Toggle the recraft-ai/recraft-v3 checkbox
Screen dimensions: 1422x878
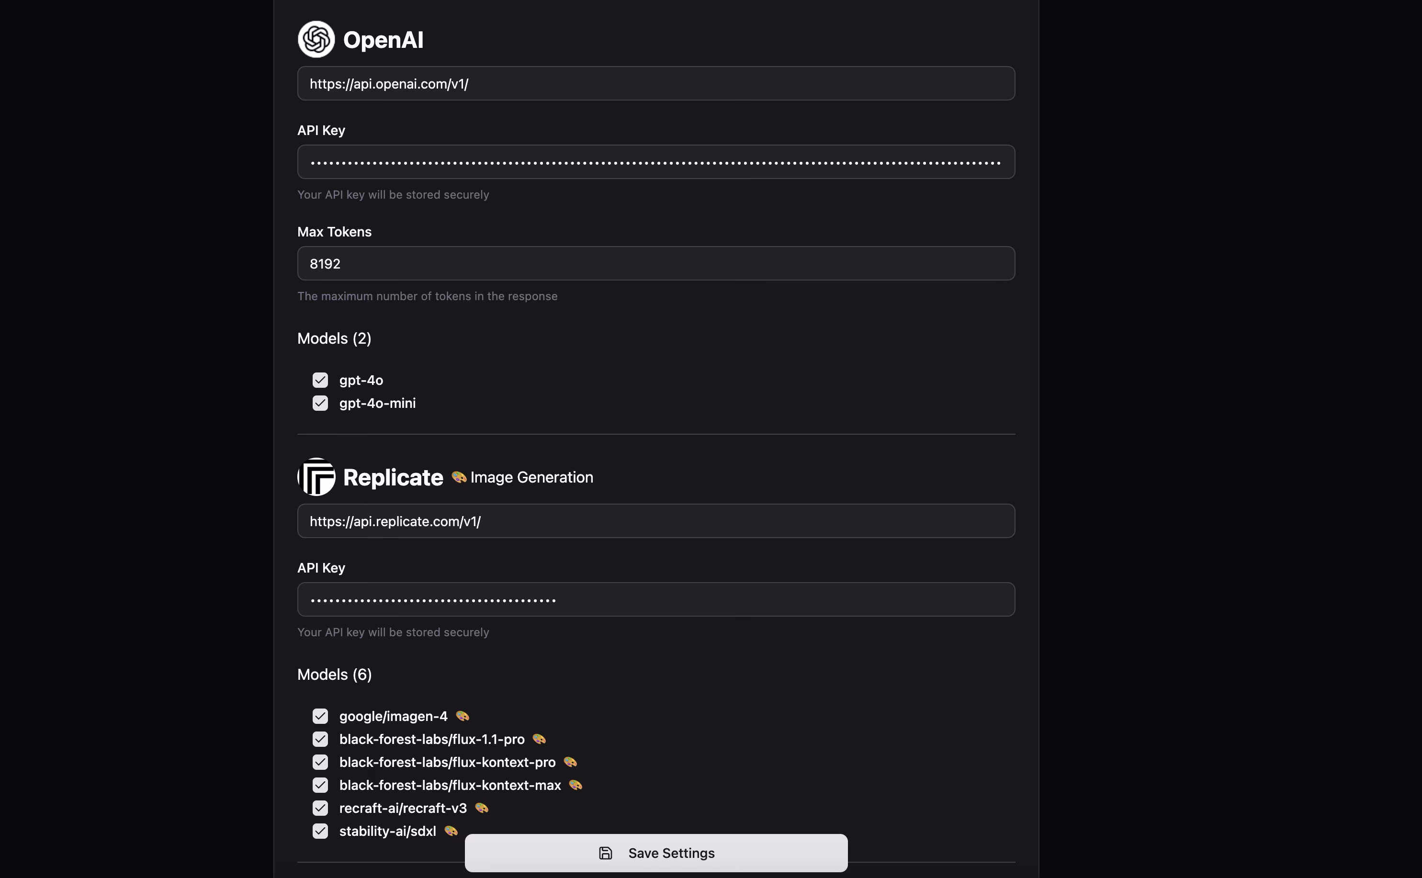[x=320, y=808]
